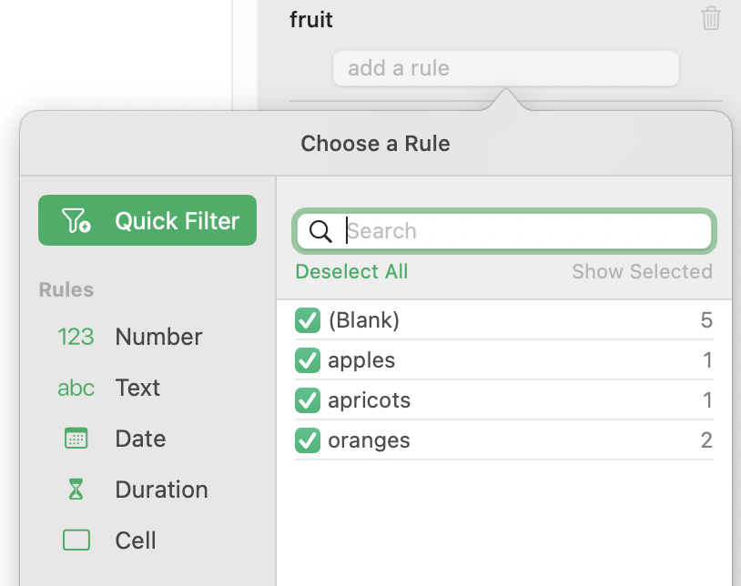Choose the calendar Date rule icon
The width and height of the screenshot is (741, 586).
pos(76,439)
